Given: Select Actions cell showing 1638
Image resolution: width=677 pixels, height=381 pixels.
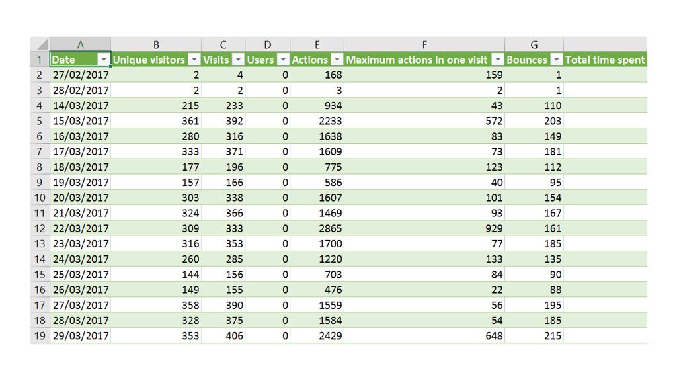Looking at the screenshot, I should click(x=317, y=136).
